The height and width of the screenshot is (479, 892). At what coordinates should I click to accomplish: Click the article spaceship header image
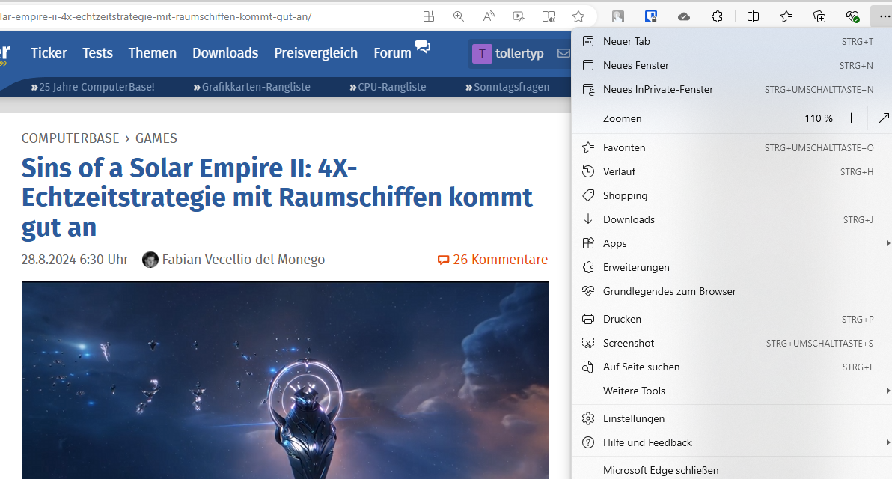pyautogui.click(x=285, y=380)
